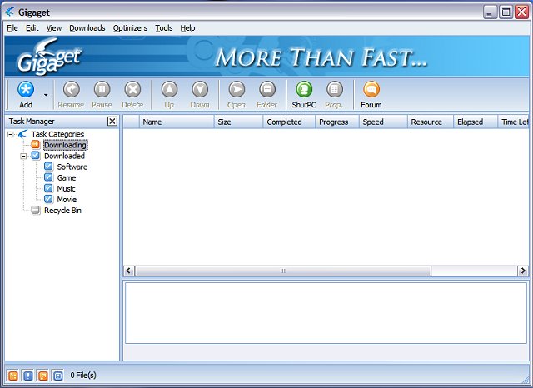Sort by the Progress column header
533x388 pixels.
pyautogui.click(x=337, y=122)
